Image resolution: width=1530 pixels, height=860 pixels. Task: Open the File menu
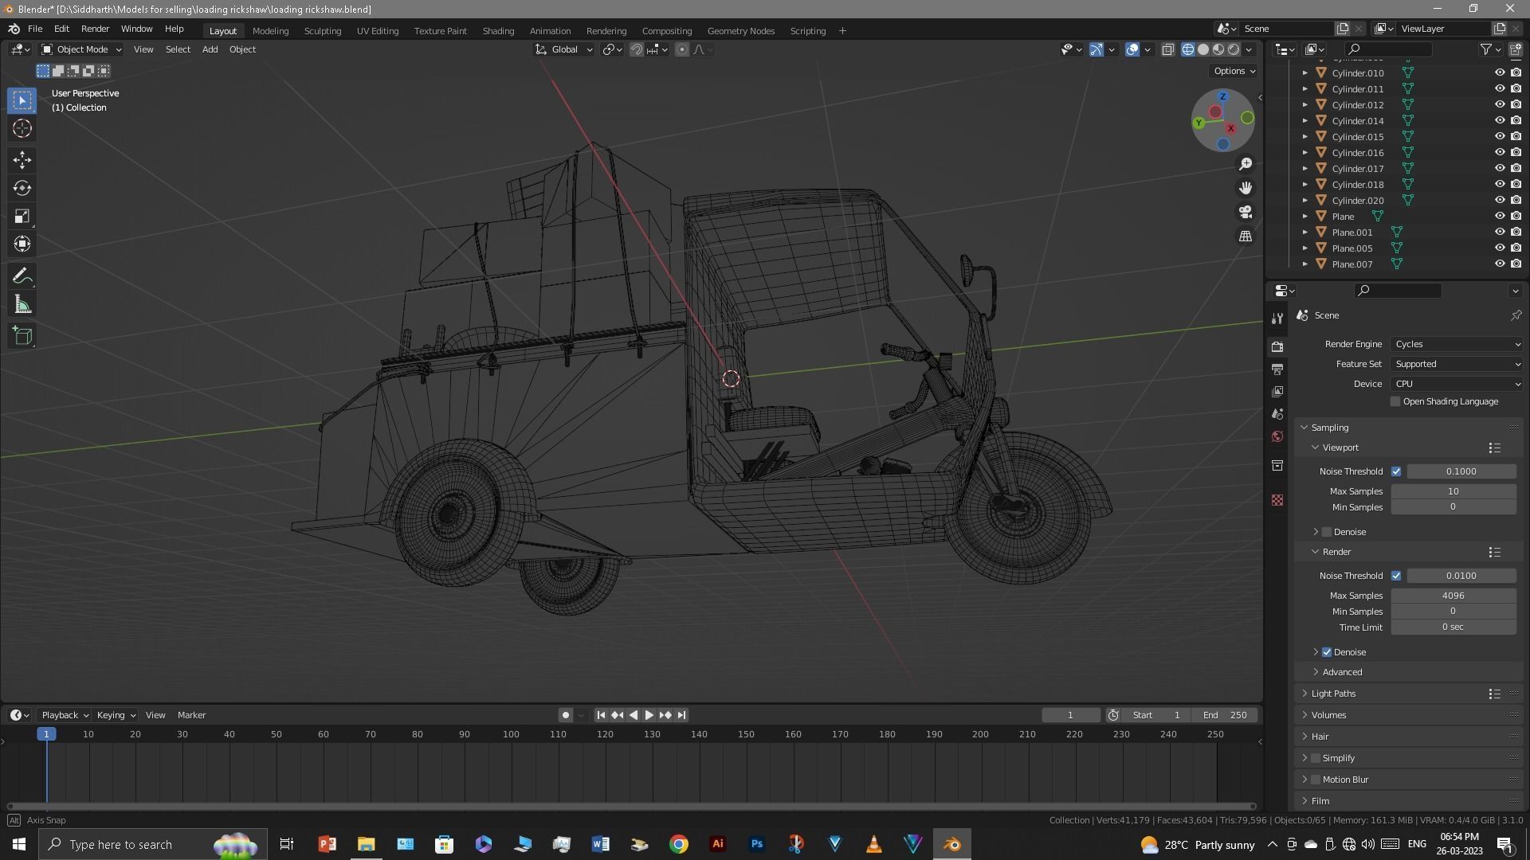35,29
